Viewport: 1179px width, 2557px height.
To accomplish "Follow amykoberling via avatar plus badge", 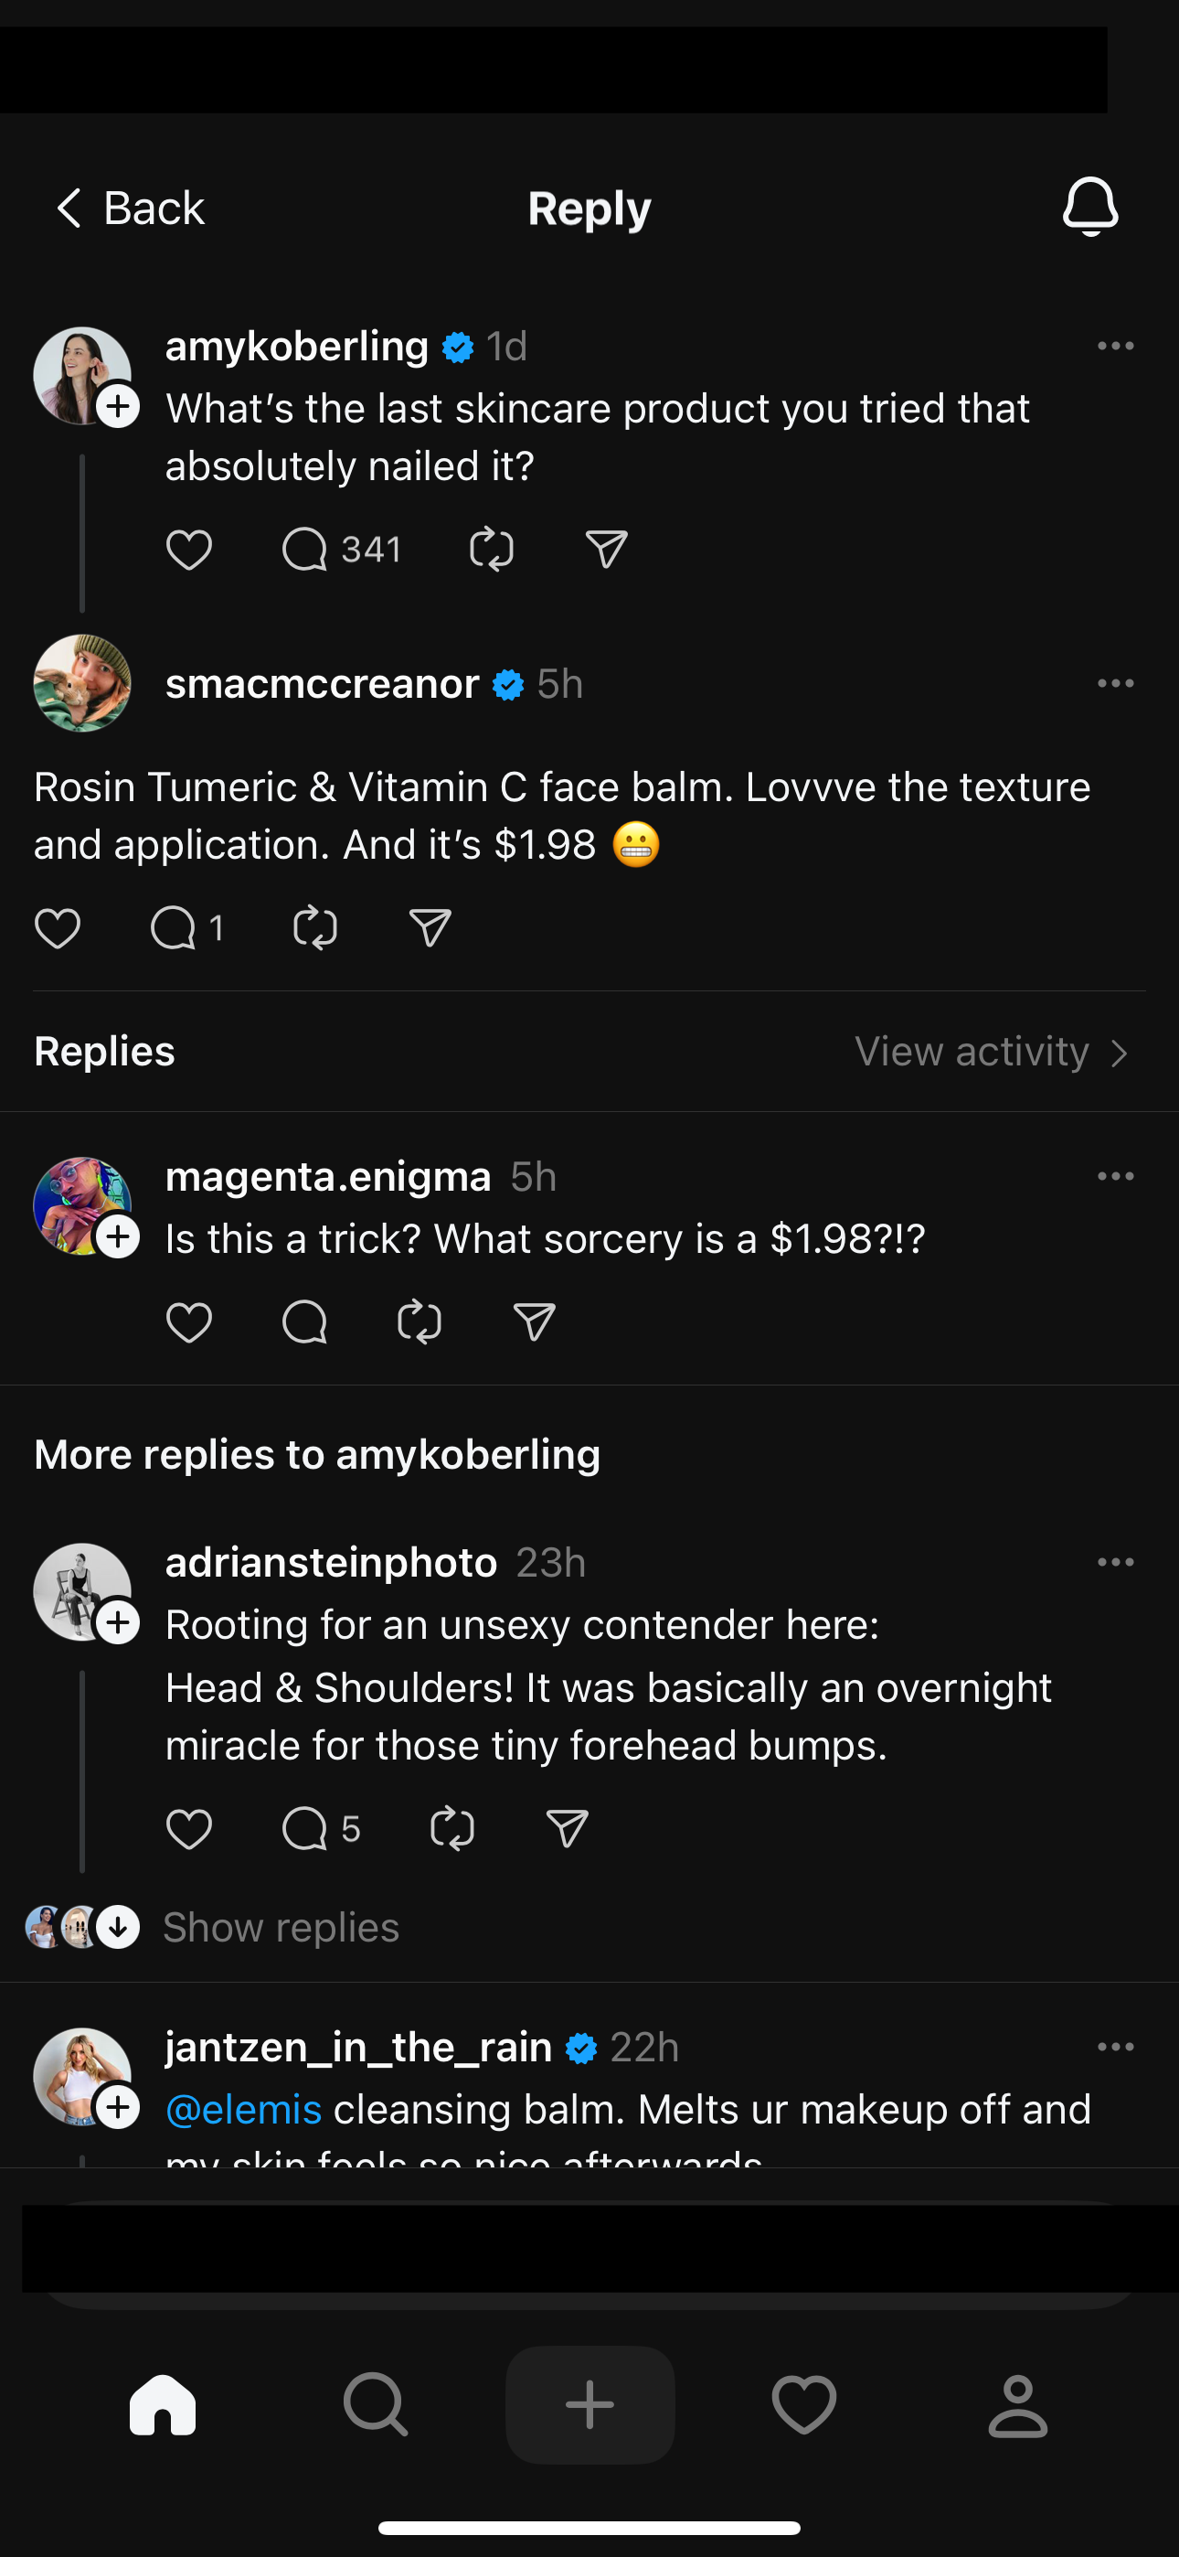I will point(118,406).
